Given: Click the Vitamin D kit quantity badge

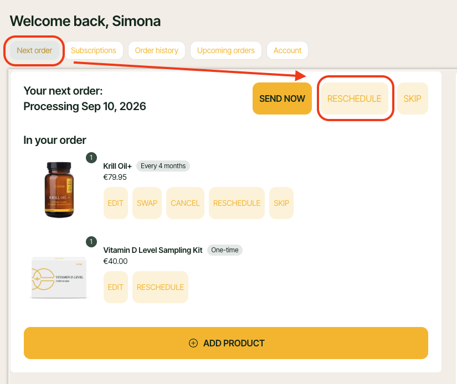Looking at the screenshot, I should (x=91, y=242).
